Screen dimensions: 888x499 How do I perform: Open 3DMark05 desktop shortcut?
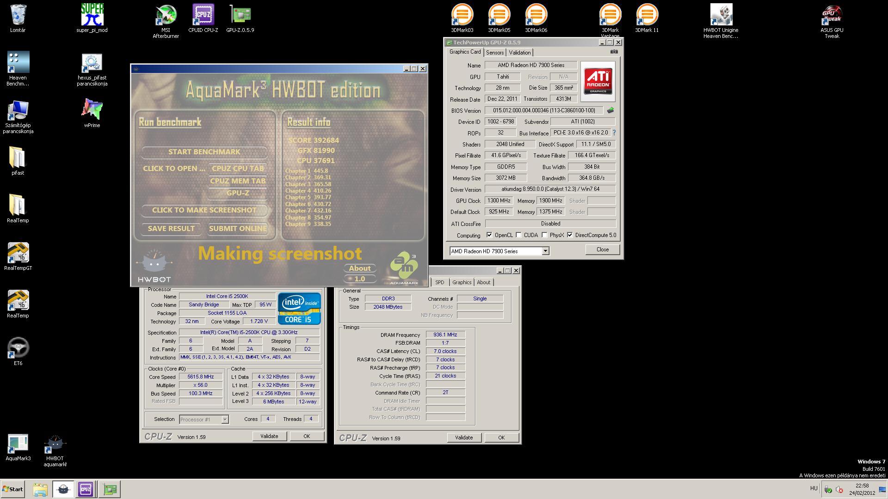[x=499, y=18]
